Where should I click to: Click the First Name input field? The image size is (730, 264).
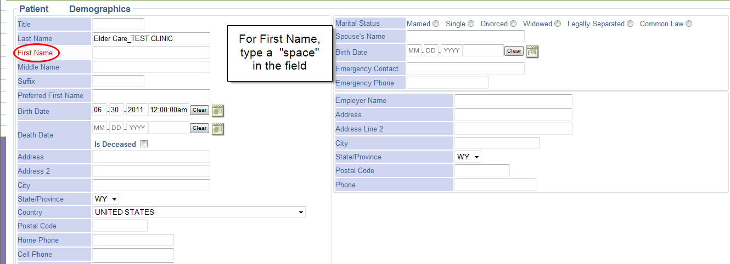[151, 53]
